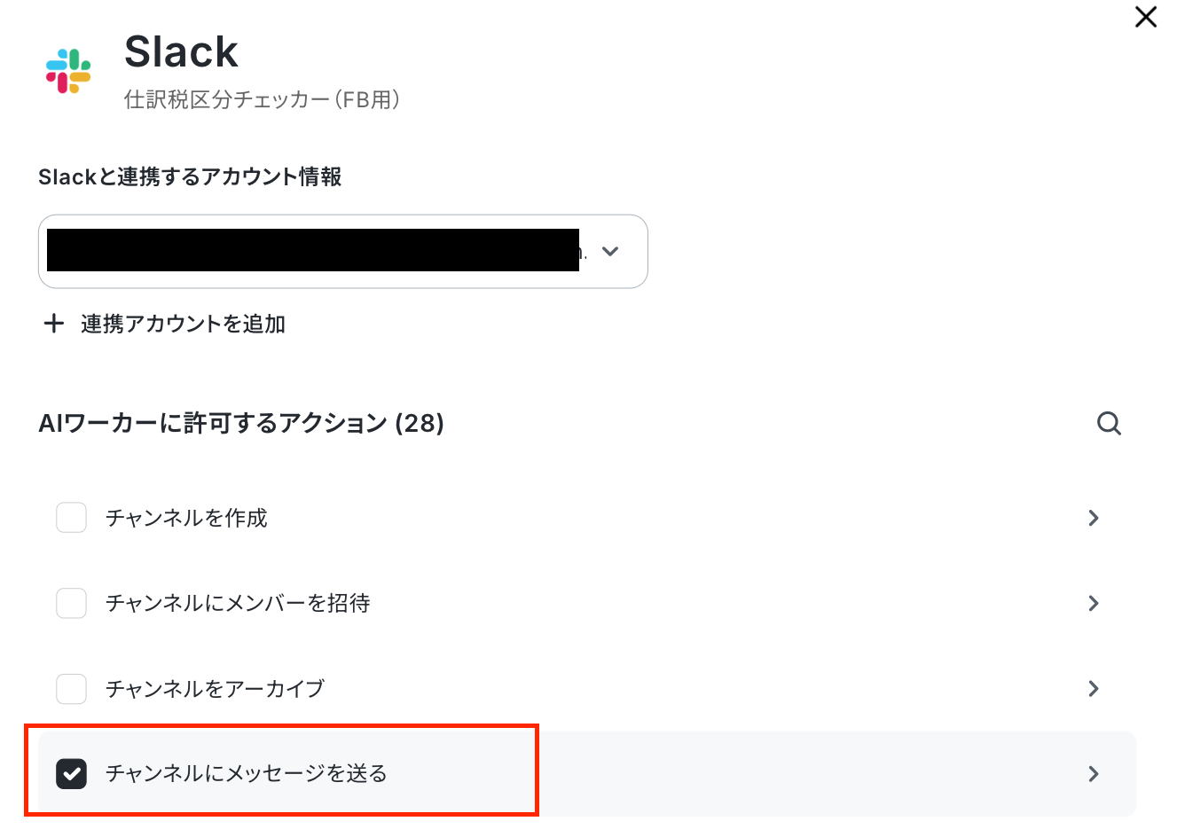Image resolution: width=1185 pixels, height=837 pixels.
Task: Click the redacted account selection field
Action: click(x=343, y=252)
